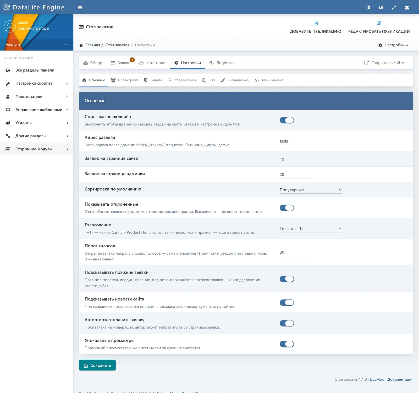Screen dimensions: 419x393
Task: Expand the Управление шаблонами sidebar section
Action: pyautogui.click(x=37, y=110)
